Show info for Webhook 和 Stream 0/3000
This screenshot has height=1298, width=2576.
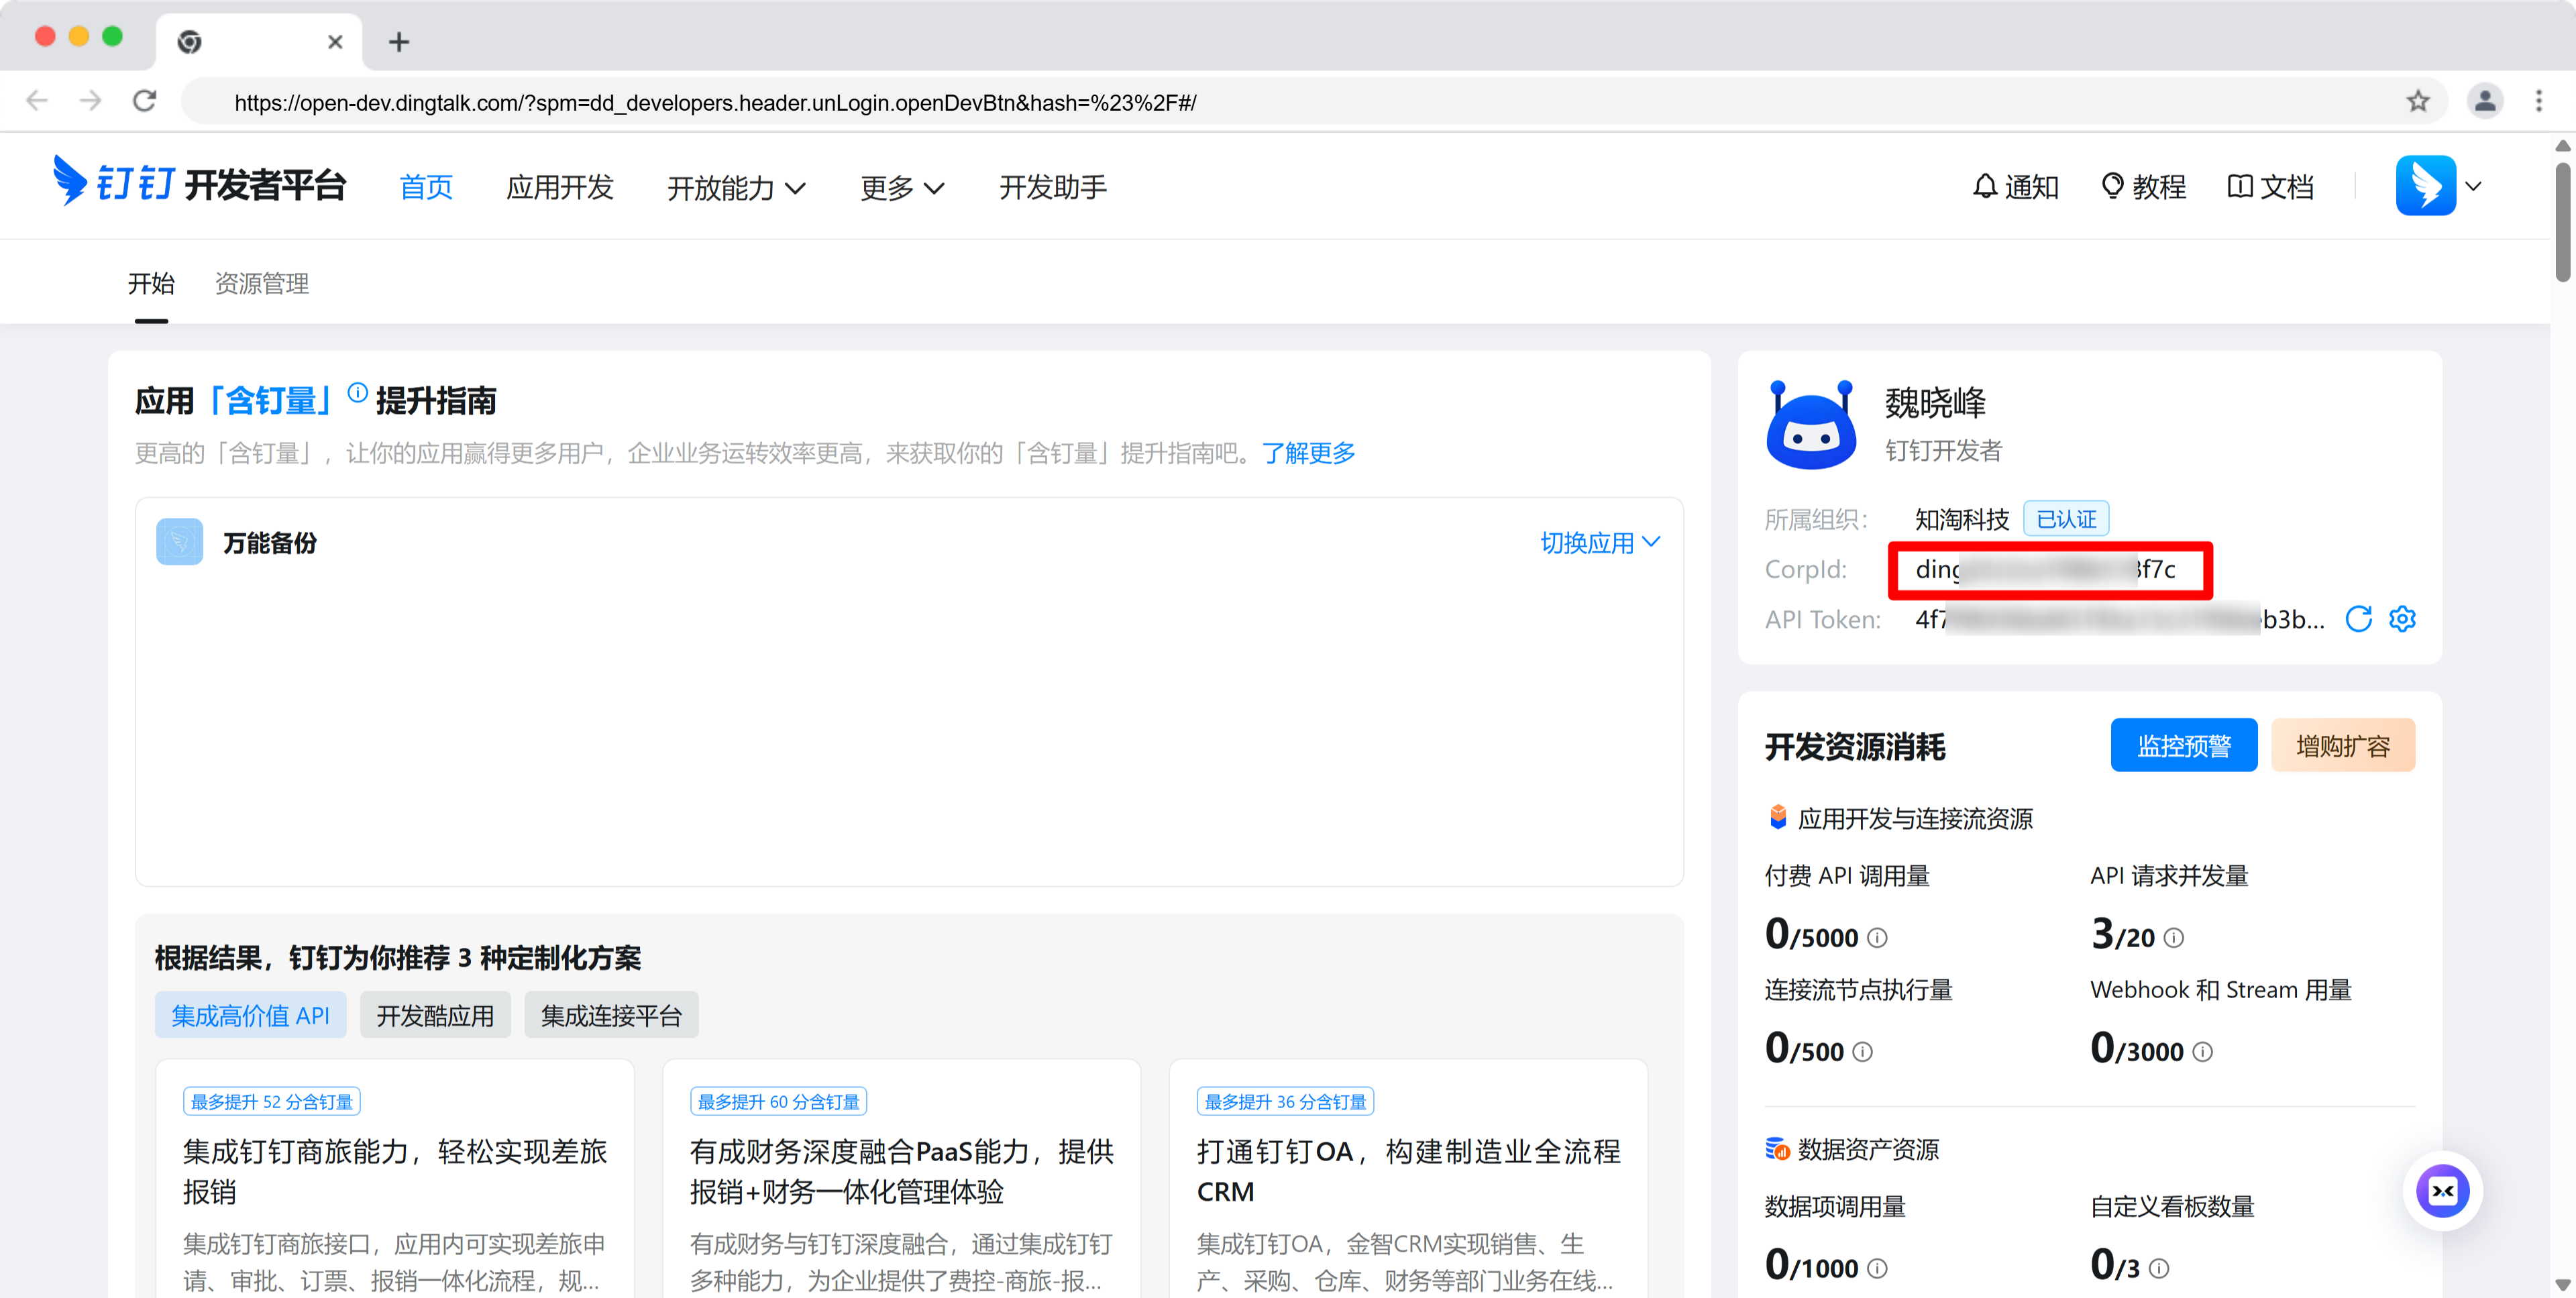(2203, 1052)
